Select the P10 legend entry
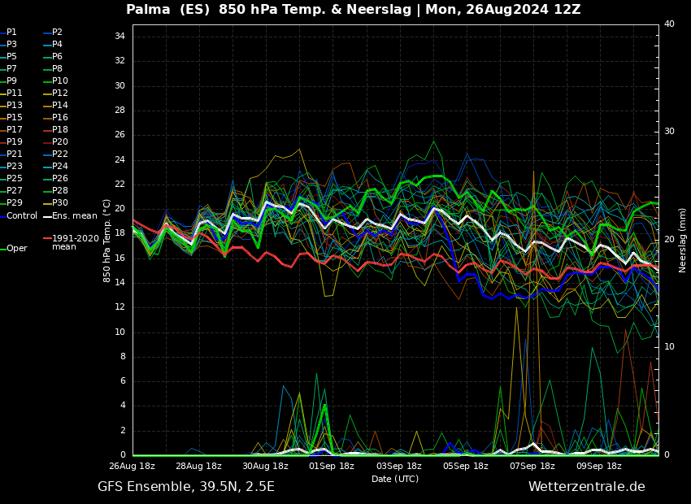Image resolution: width=691 pixels, height=504 pixels. tap(59, 81)
